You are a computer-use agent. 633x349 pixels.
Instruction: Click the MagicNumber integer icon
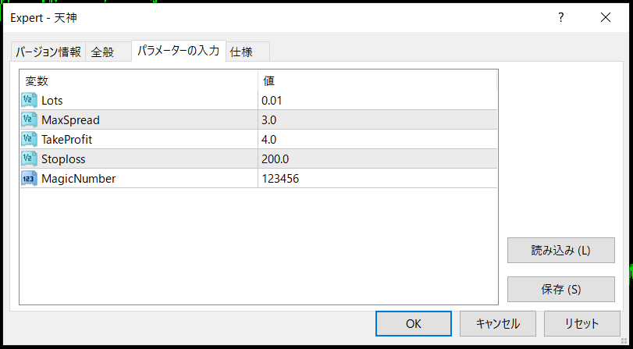(30, 178)
